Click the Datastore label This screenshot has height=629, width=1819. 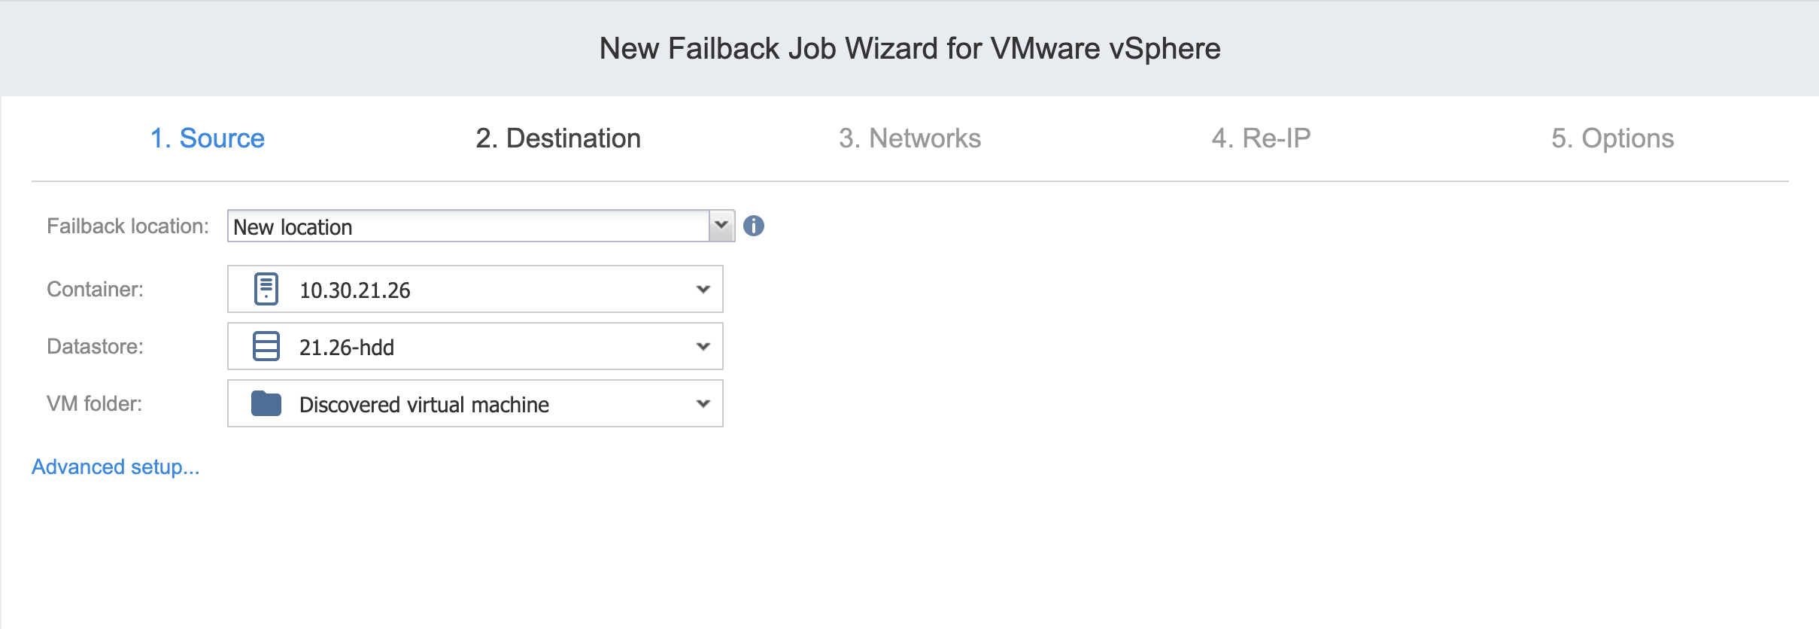click(95, 347)
